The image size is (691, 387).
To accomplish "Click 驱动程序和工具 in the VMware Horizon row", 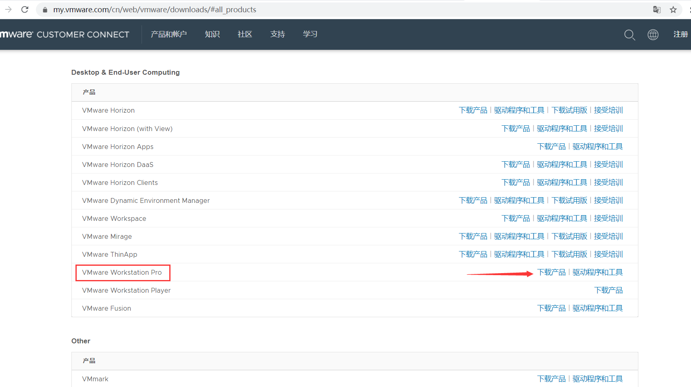I will (x=519, y=110).
